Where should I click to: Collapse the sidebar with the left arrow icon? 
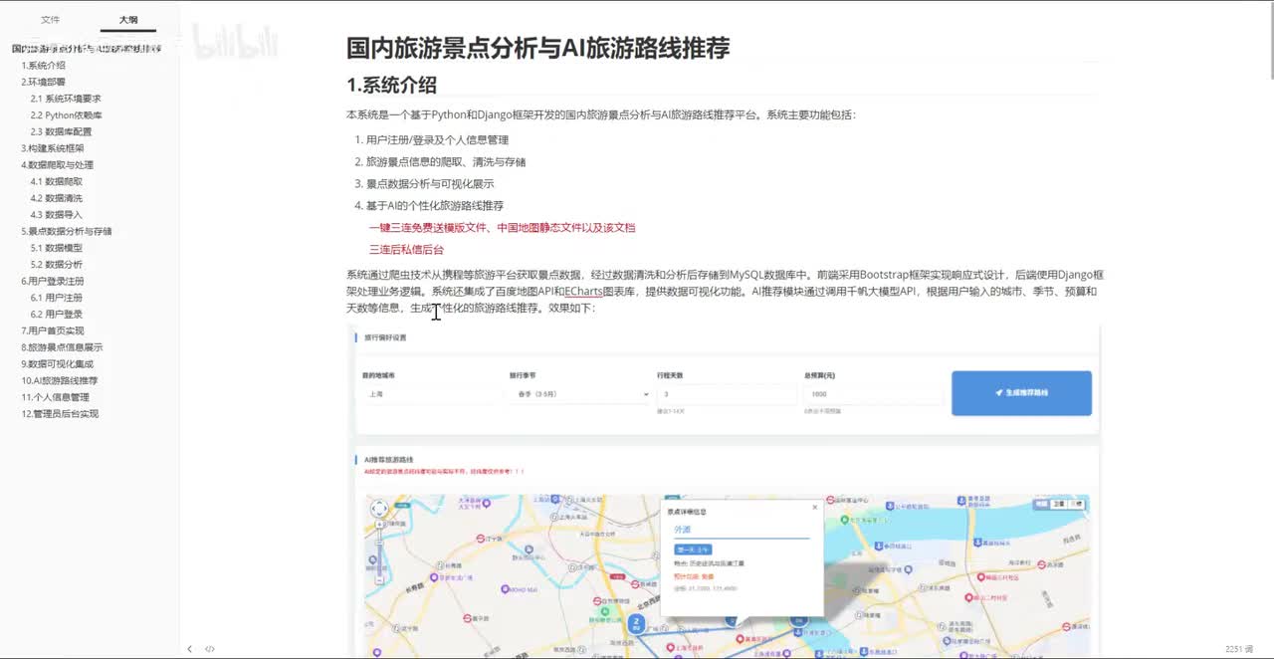[x=190, y=649]
